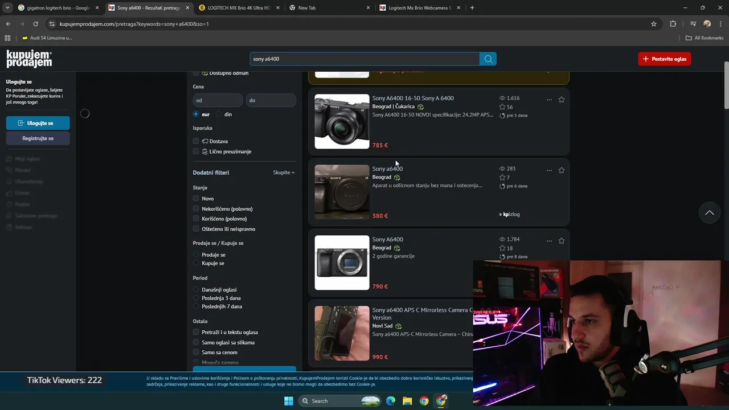729x410 pixels.
Task: Open the 790 € Sony camera thumbnail
Action: (x=342, y=263)
